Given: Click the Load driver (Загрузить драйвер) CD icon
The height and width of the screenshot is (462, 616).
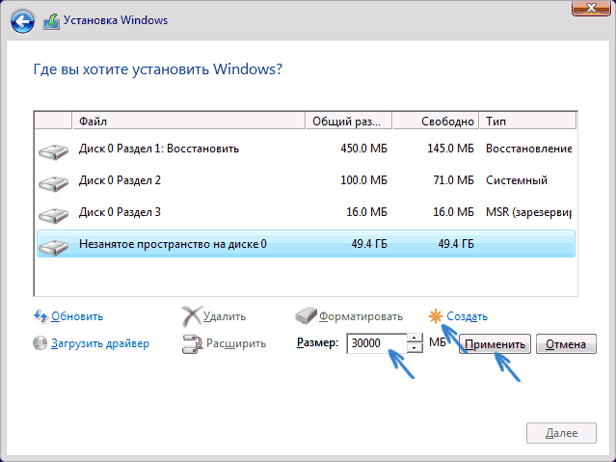Looking at the screenshot, I should pos(40,343).
